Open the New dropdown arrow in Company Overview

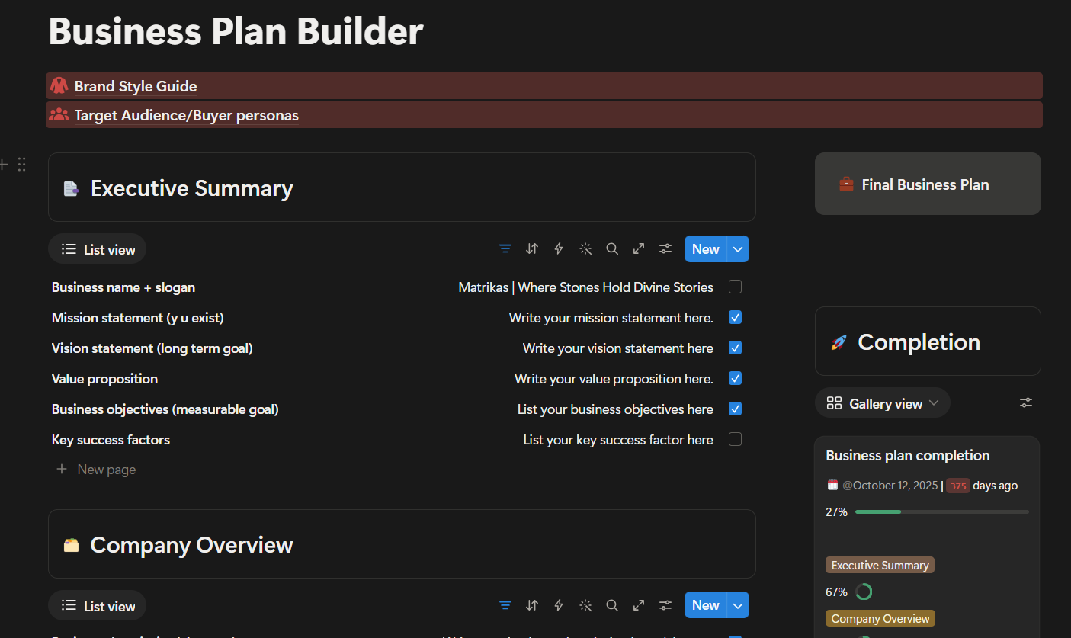(x=738, y=605)
